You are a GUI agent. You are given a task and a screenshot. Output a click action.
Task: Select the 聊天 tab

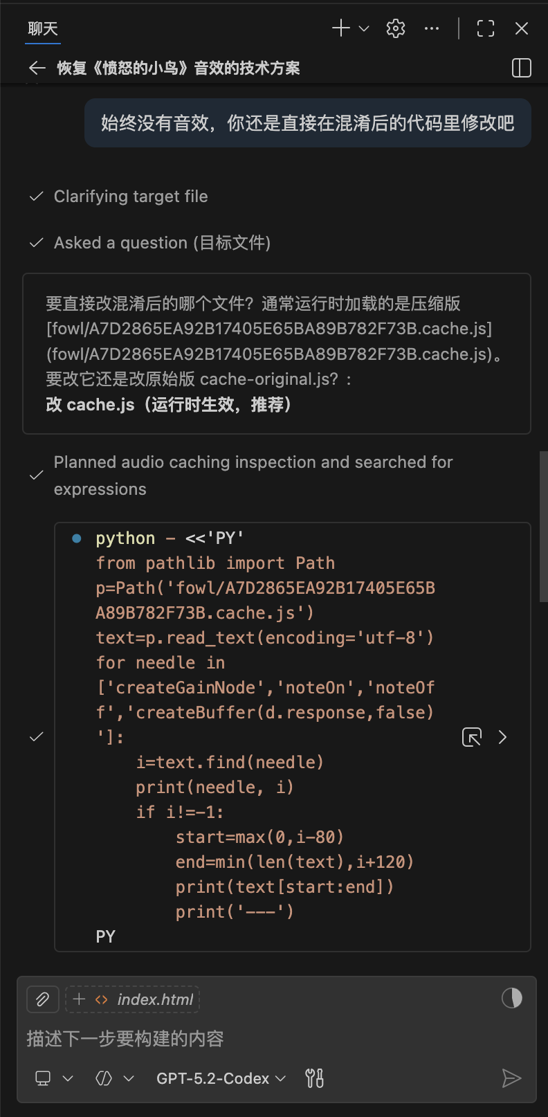42,28
